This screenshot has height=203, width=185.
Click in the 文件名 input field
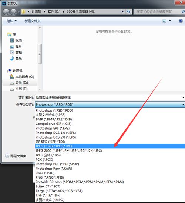[x=108, y=97]
